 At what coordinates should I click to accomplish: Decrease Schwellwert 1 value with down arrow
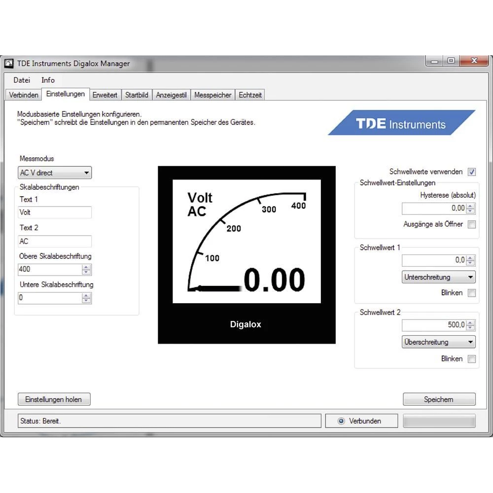[x=470, y=263]
